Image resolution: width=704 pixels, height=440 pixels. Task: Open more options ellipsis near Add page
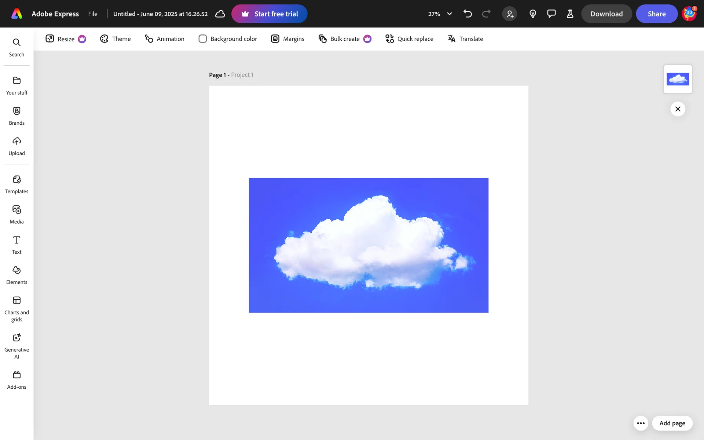pos(641,423)
